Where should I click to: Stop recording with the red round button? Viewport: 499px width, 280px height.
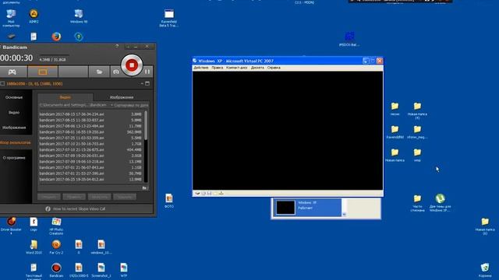(132, 65)
